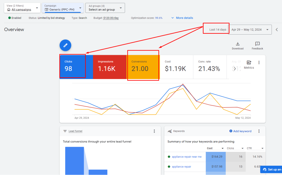This screenshot has height=175, width=282.
Task: Select the Impressions metric tile
Action: [109, 66]
